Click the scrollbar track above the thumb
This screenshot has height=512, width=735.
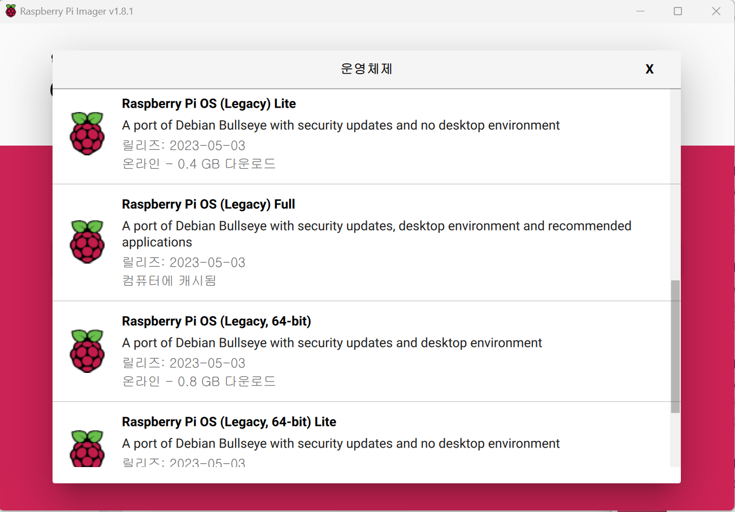tap(675, 185)
